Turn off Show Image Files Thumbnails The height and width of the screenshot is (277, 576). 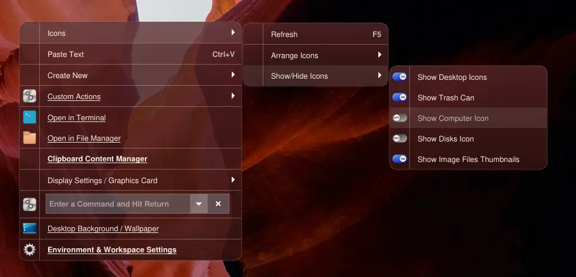[x=399, y=159]
